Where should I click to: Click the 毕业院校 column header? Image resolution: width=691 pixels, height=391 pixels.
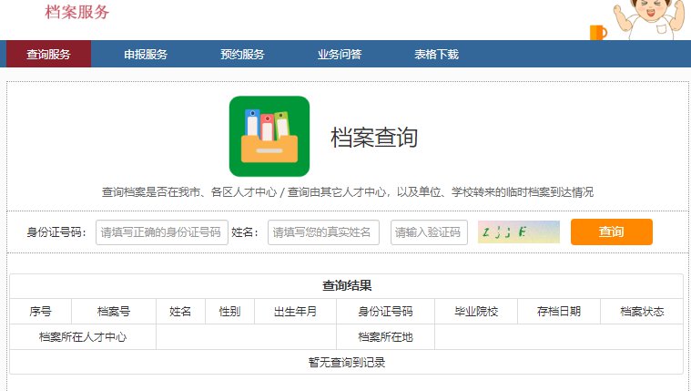(476, 312)
